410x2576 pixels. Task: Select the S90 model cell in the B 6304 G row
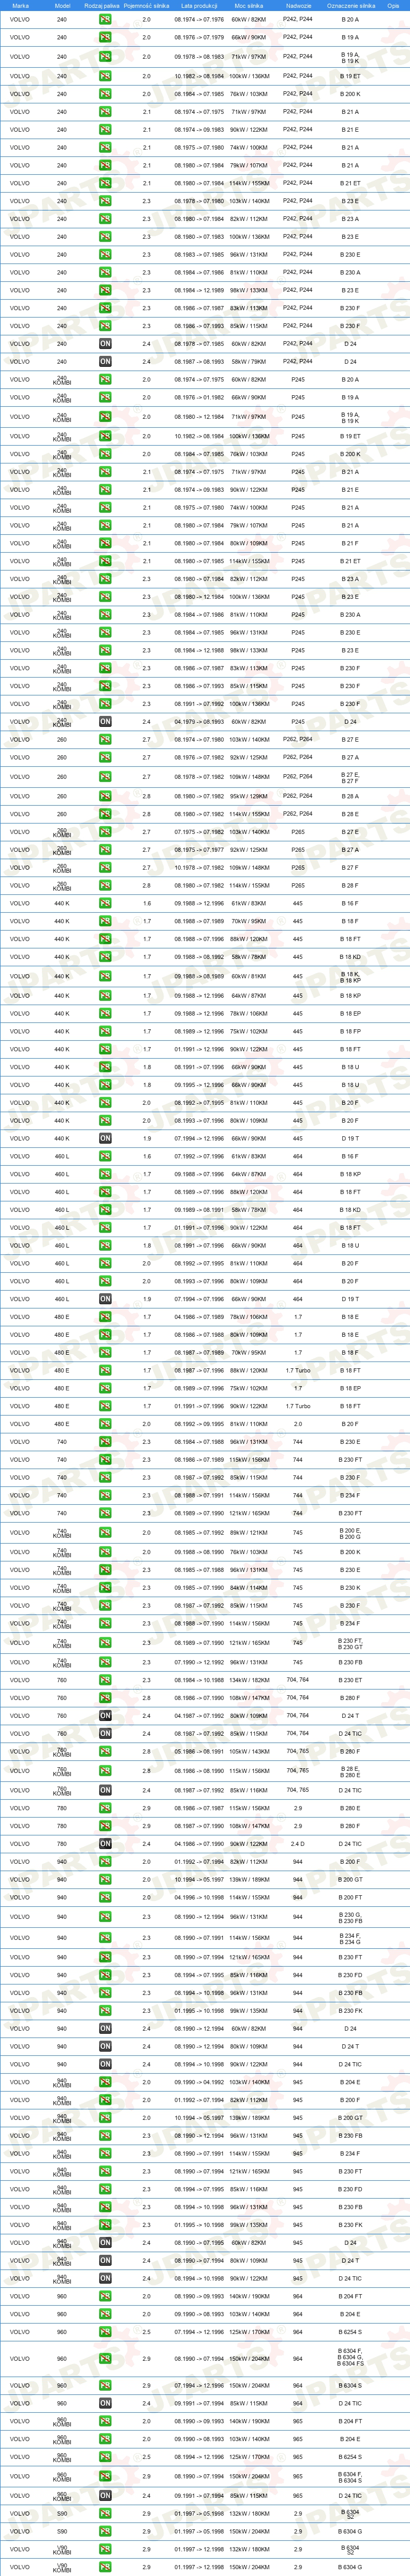pos(62,2531)
